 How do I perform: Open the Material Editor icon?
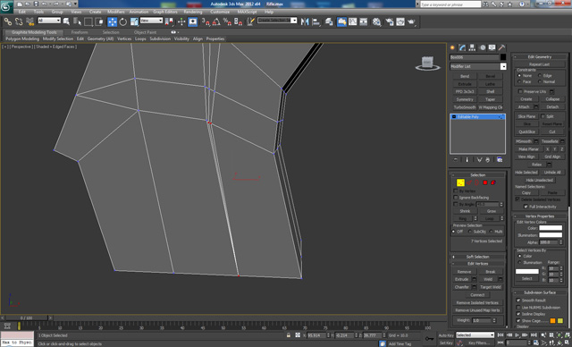coord(377,21)
